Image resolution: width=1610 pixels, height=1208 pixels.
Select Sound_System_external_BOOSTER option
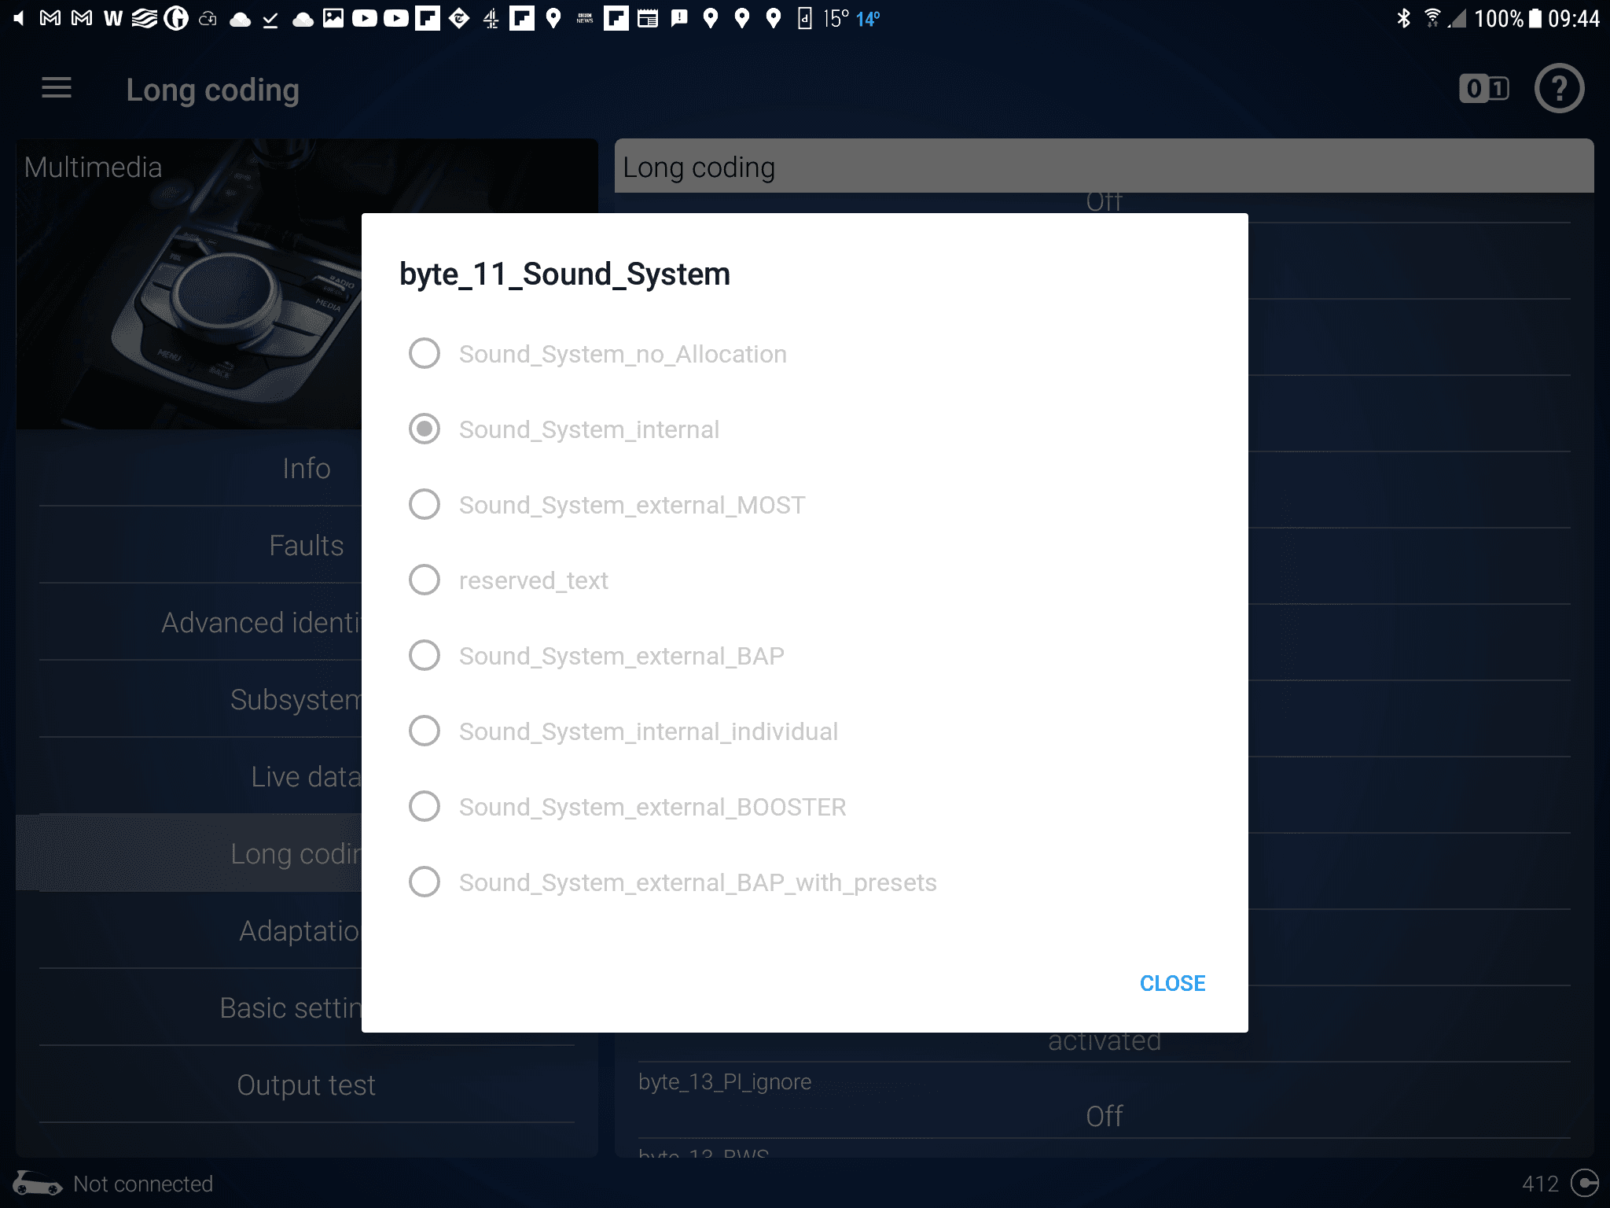tap(424, 807)
